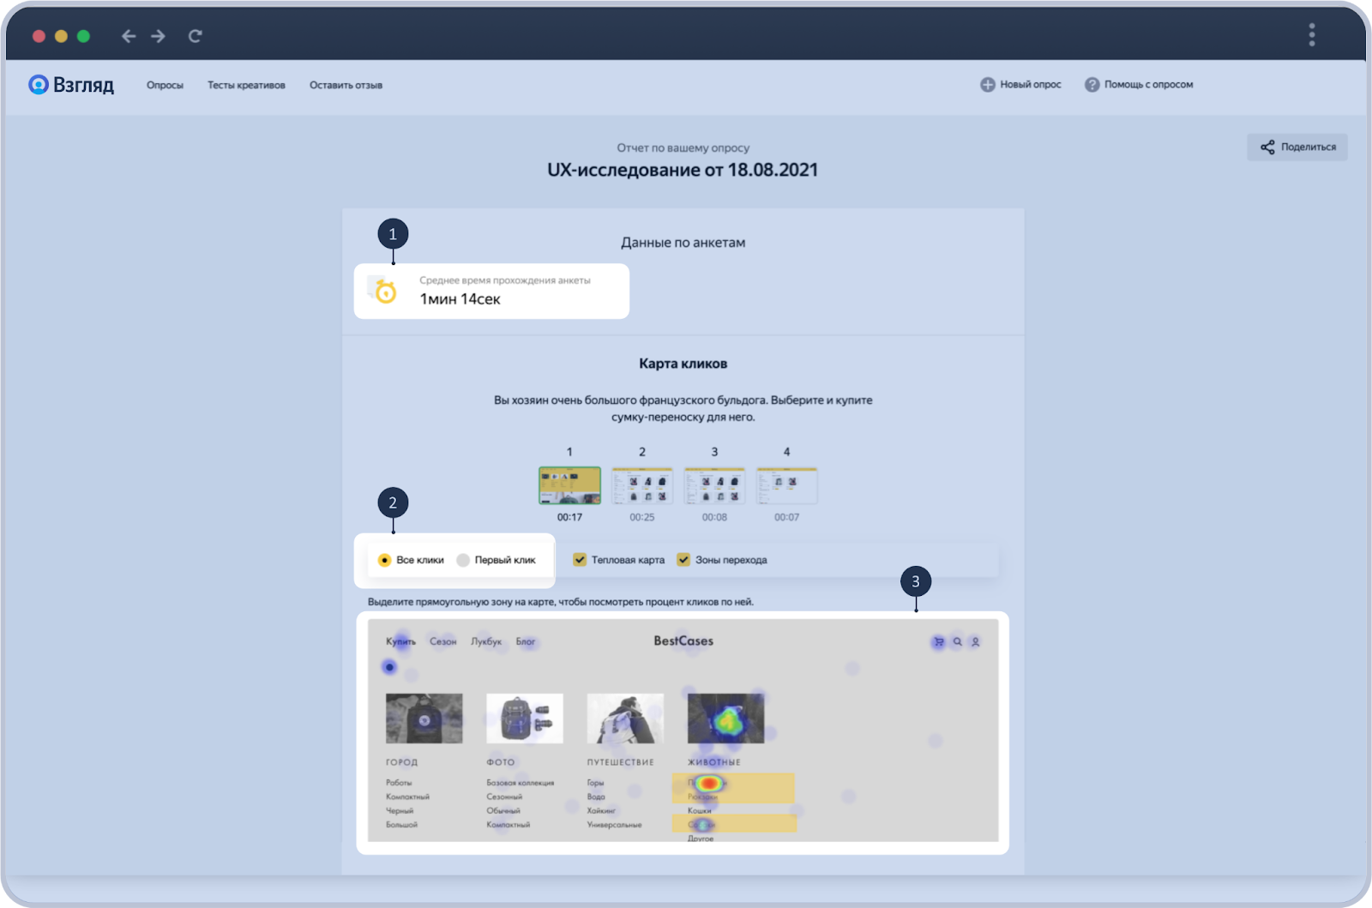Click Помощь с опросом link
The width and height of the screenshot is (1372, 908).
1148,84
